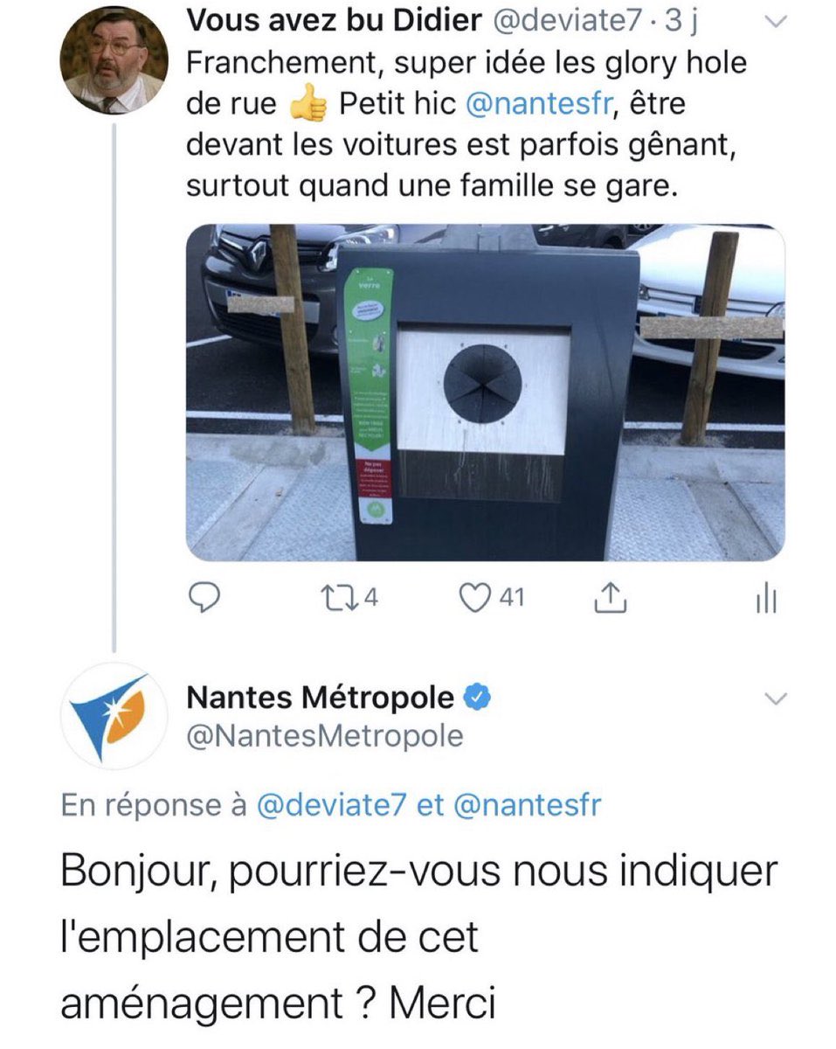The height and width of the screenshot is (1049, 836).
Task: Expand Nantes Métropole tweet chevron menu
Action: (776, 698)
